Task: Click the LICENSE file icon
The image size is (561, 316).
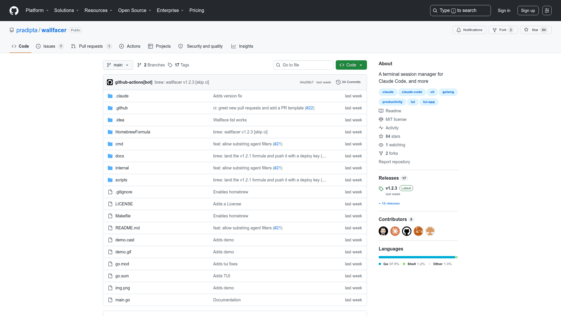Action: [x=110, y=204]
